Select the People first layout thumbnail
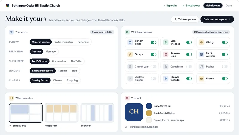 [62, 113]
